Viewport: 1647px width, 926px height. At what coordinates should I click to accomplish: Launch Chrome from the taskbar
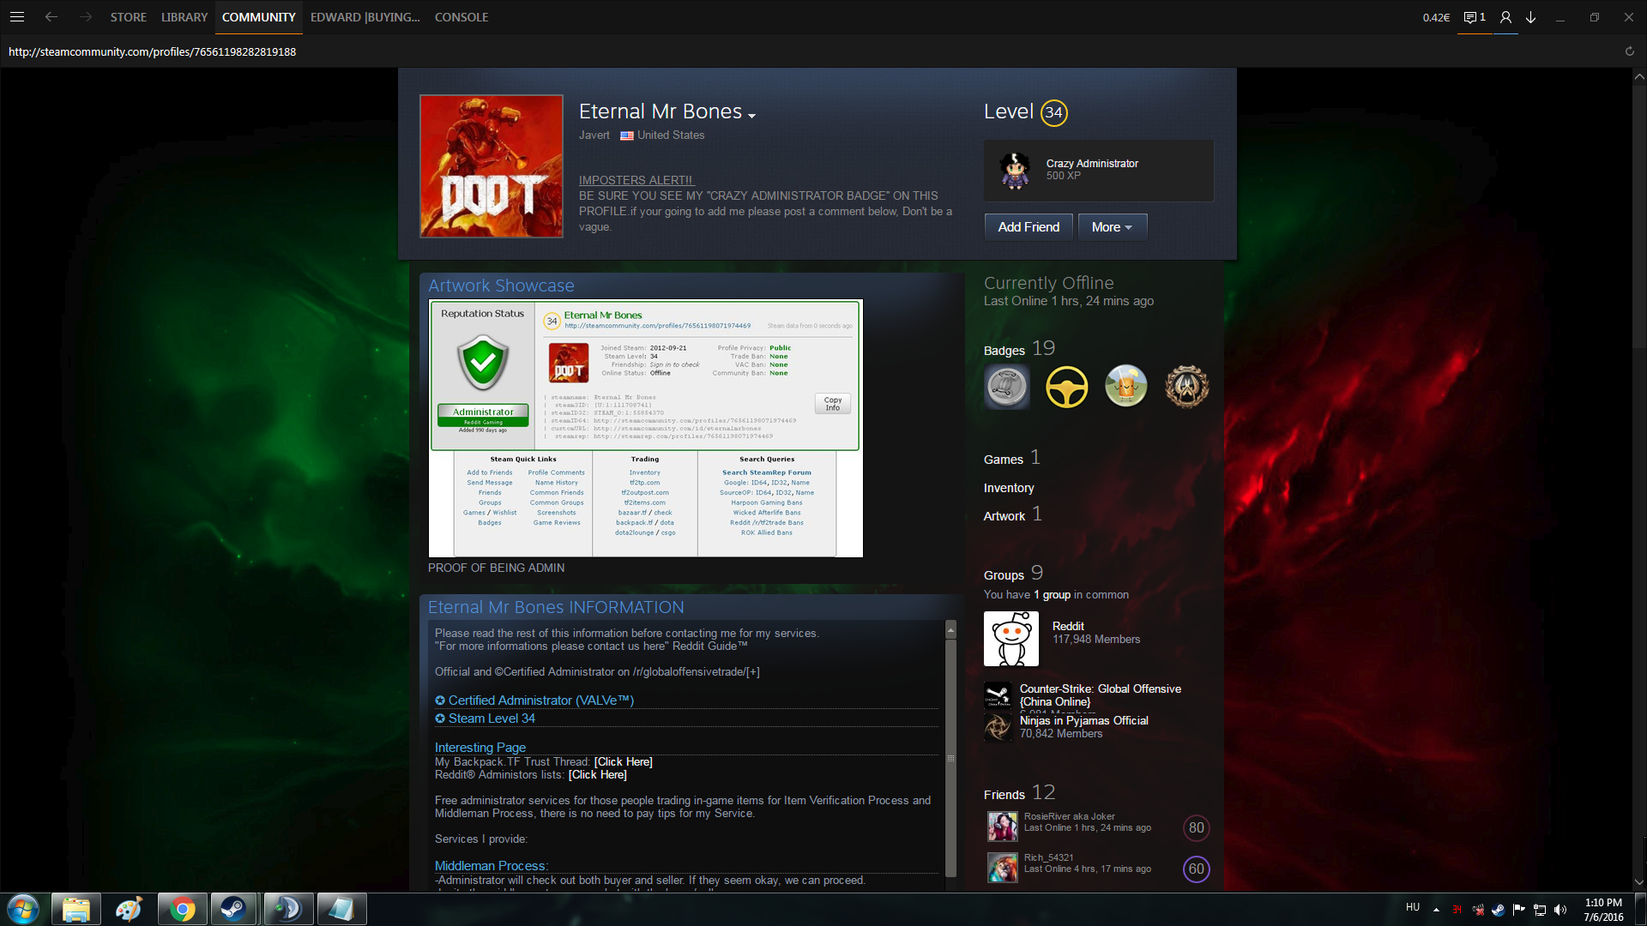(x=182, y=908)
